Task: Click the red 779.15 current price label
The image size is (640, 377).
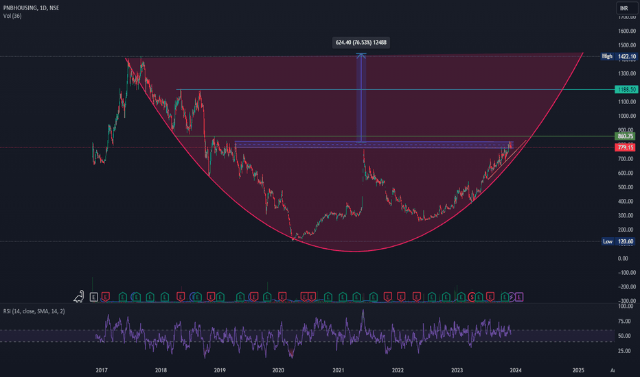Action: pos(626,147)
